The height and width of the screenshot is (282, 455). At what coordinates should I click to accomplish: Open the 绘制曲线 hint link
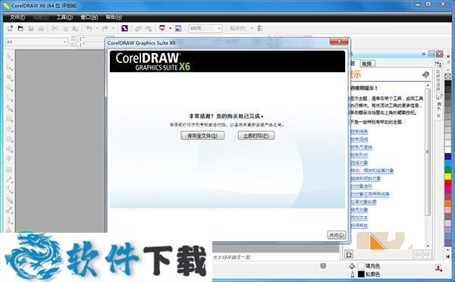359,139
